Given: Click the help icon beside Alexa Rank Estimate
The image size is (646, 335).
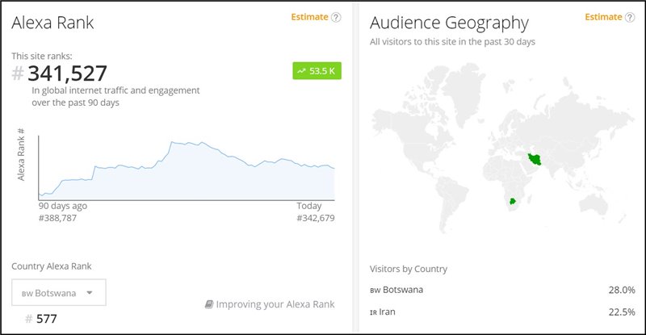Looking at the screenshot, I should pyautogui.click(x=336, y=17).
